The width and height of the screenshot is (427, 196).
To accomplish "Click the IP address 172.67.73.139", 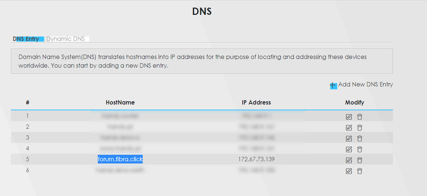I will pos(256,159).
